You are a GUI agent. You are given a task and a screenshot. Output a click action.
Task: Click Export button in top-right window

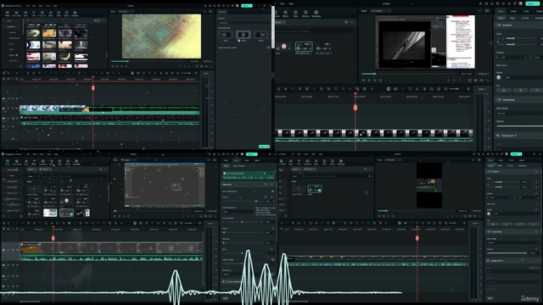coord(533,3)
